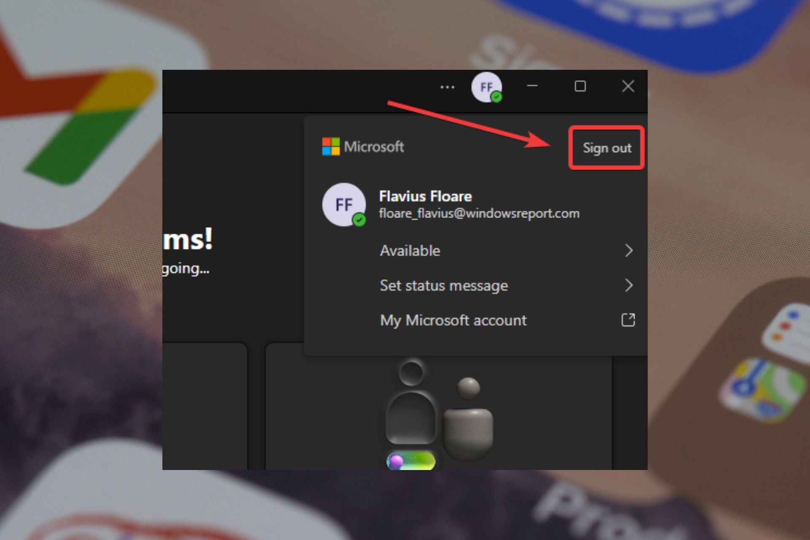
Task: Select the Set status message menu entry
Action: (x=444, y=286)
